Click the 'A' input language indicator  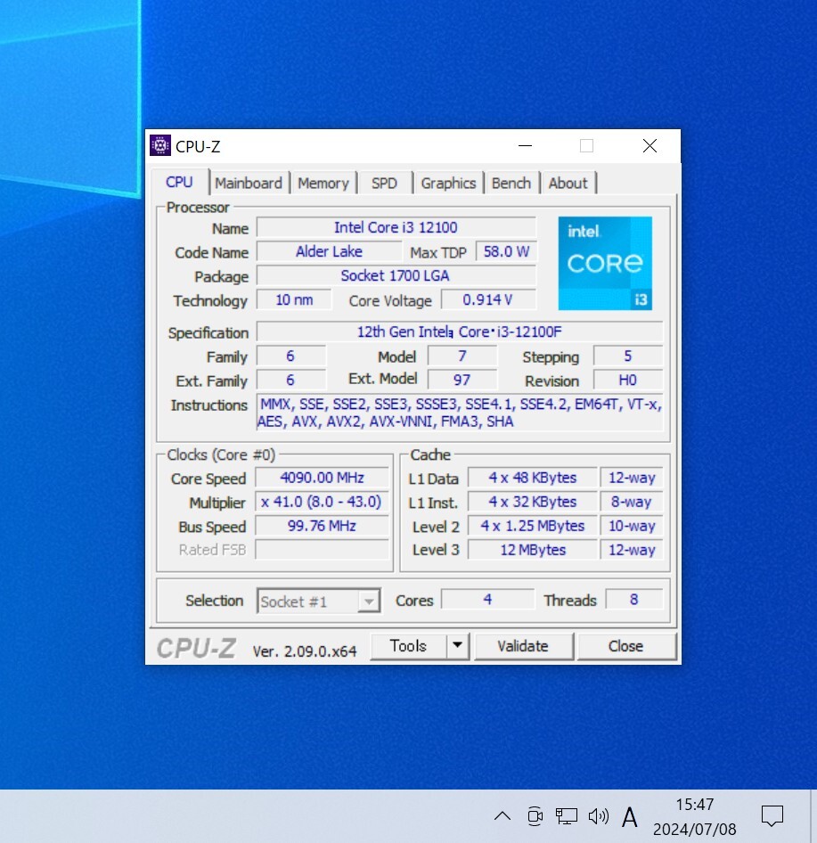click(629, 815)
